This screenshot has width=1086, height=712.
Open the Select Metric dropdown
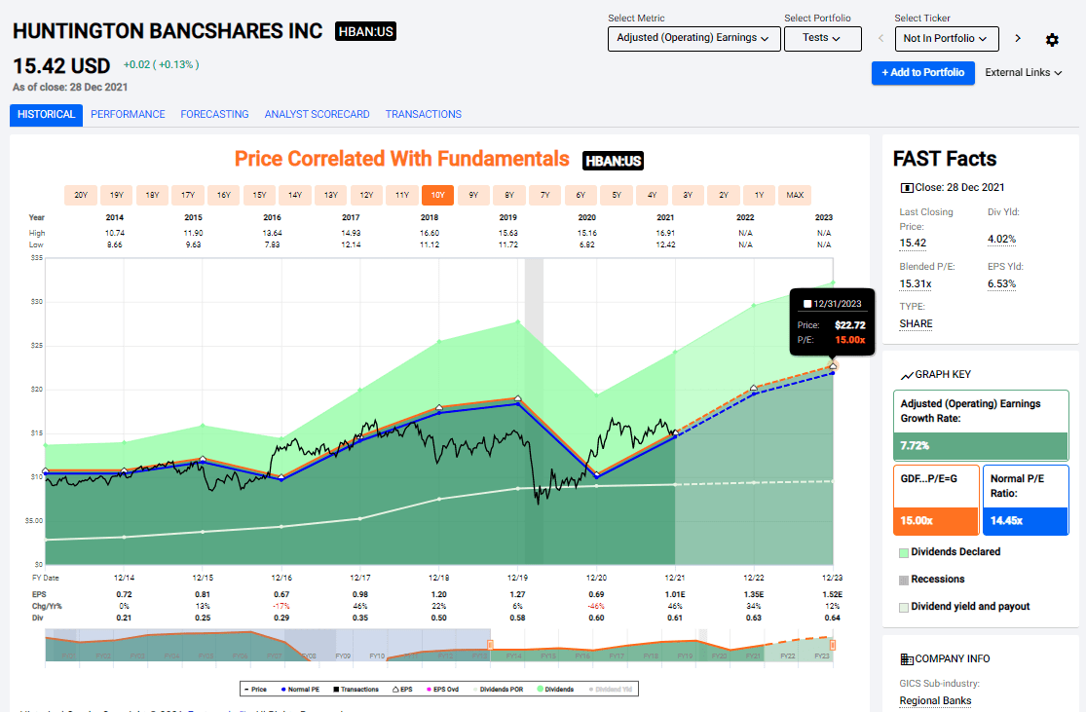[694, 39]
